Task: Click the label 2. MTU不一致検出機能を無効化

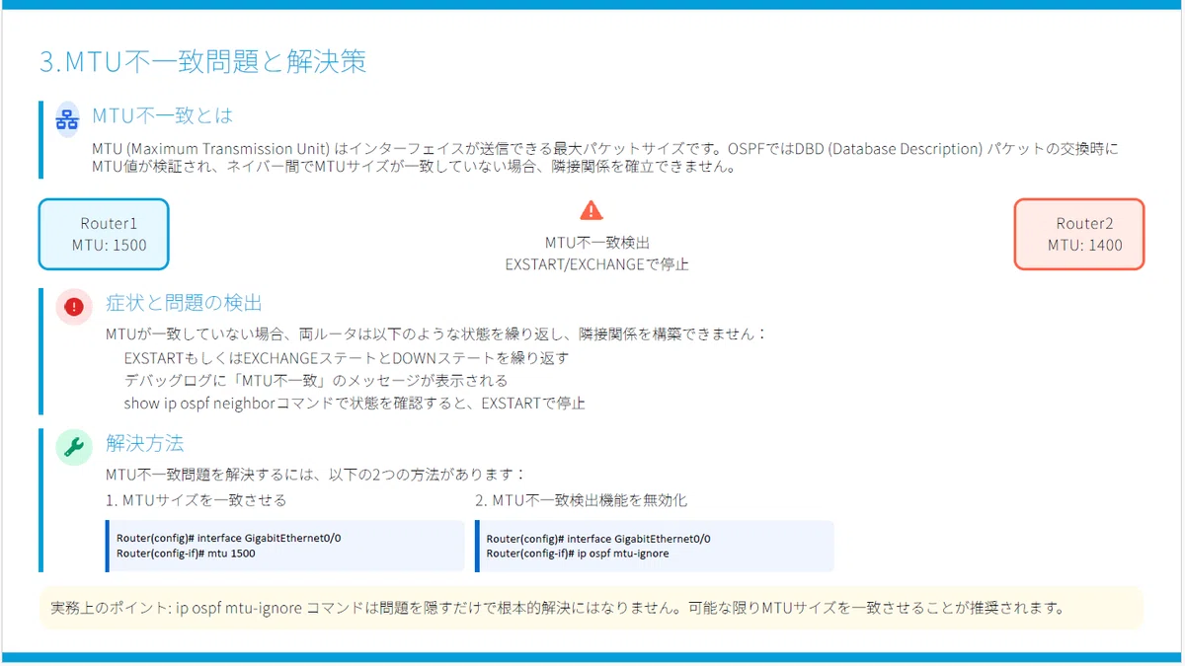Action: (581, 500)
